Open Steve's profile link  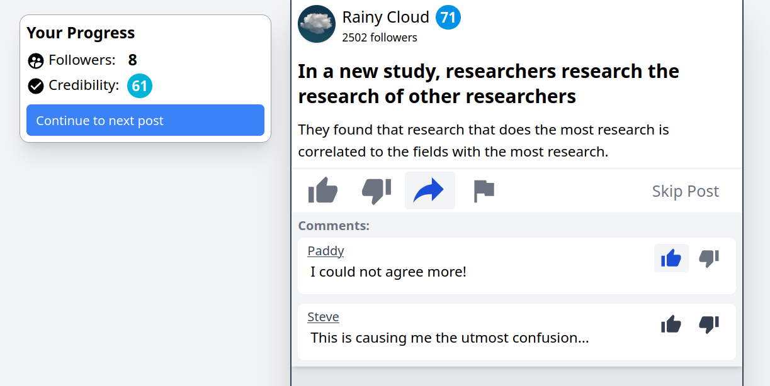coord(323,317)
